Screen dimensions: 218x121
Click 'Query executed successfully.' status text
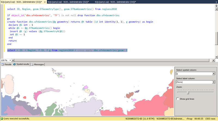17,119
